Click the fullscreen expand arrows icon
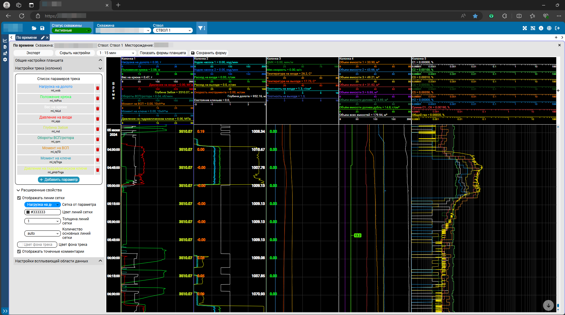 click(x=525, y=28)
